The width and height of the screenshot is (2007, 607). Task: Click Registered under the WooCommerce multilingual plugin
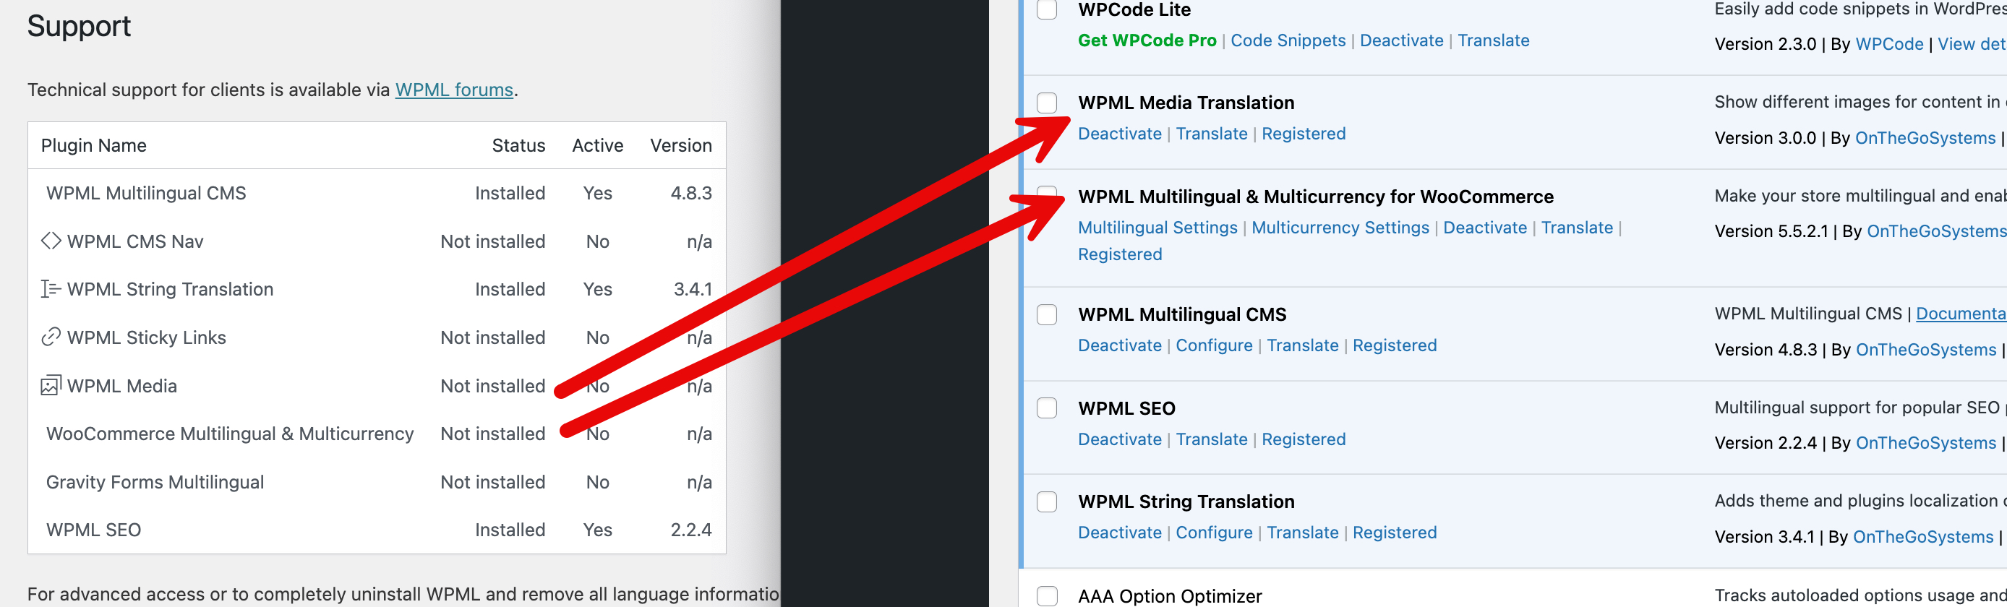pyautogui.click(x=1120, y=255)
